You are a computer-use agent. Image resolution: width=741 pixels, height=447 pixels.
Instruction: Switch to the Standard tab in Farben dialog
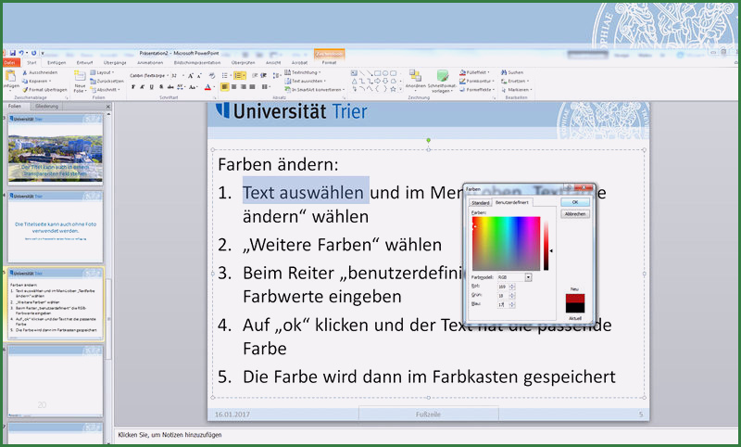(x=480, y=201)
